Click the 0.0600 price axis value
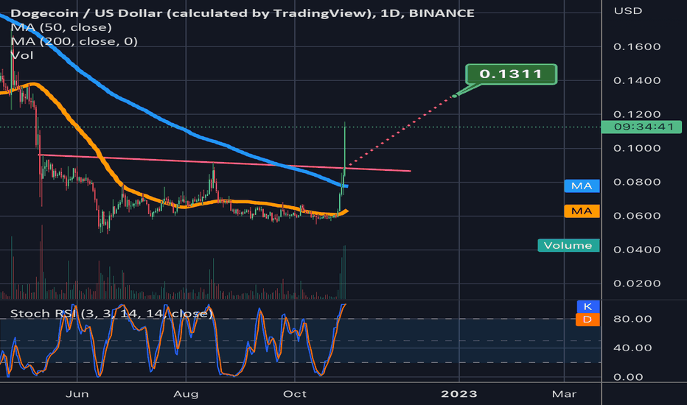The image size is (687, 405). pos(637,216)
